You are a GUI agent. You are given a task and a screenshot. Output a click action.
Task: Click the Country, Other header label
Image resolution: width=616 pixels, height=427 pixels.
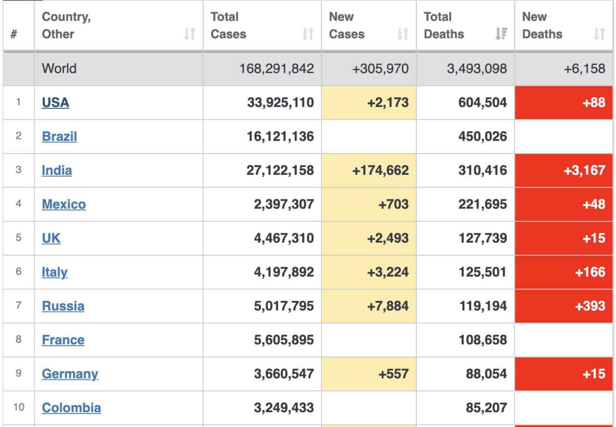(x=66, y=26)
